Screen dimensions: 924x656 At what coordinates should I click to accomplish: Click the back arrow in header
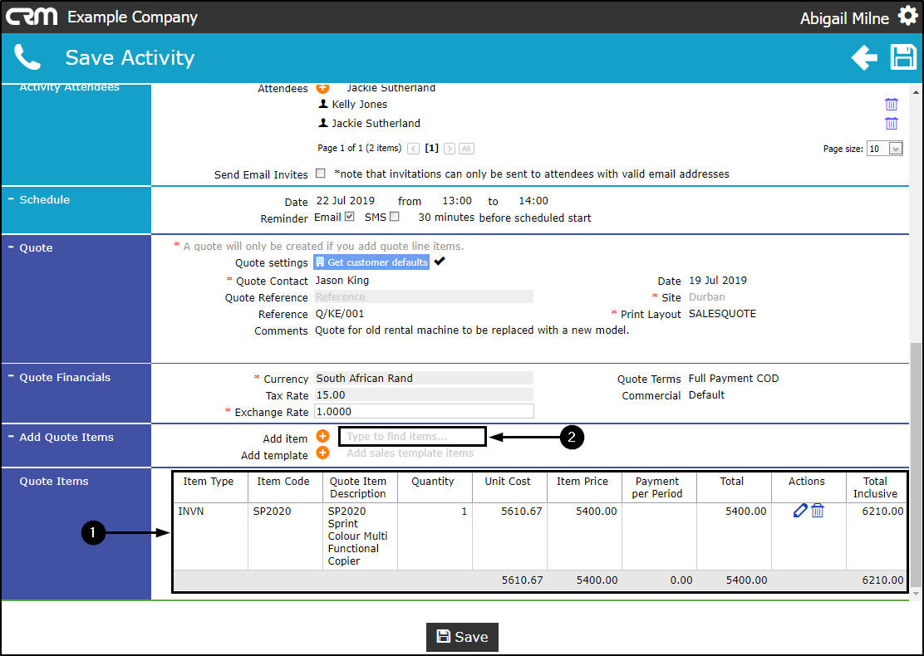(864, 57)
